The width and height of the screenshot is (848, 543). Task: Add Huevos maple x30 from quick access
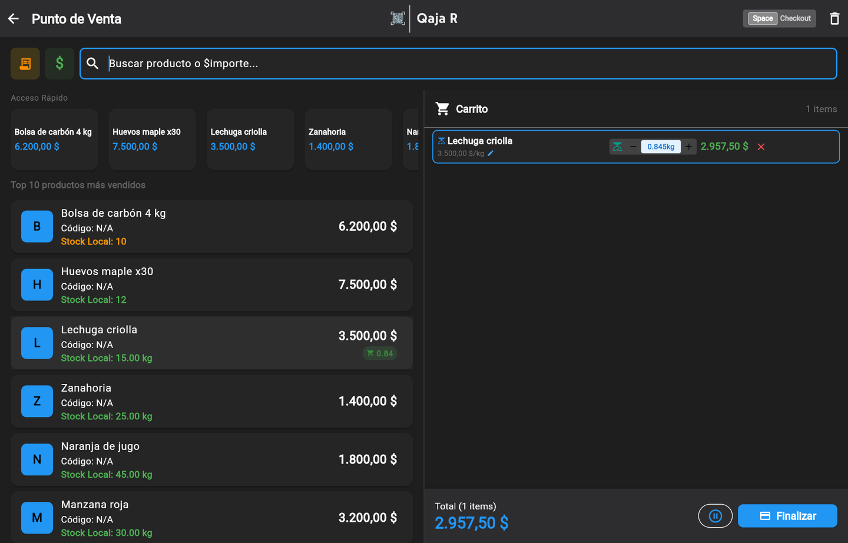tap(153, 139)
